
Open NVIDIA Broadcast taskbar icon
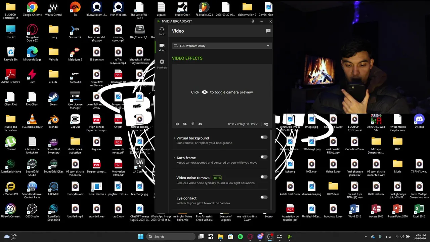coord(289,237)
